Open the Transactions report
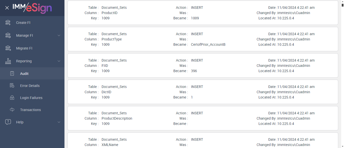 tap(30, 110)
